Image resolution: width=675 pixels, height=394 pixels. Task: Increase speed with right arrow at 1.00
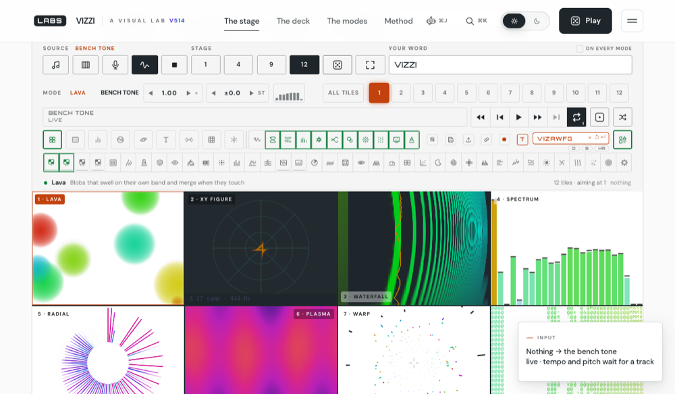tap(188, 93)
